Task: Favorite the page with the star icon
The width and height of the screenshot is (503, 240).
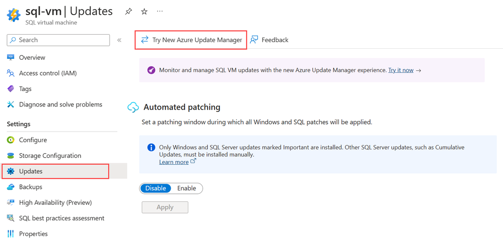Action: point(145,12)
